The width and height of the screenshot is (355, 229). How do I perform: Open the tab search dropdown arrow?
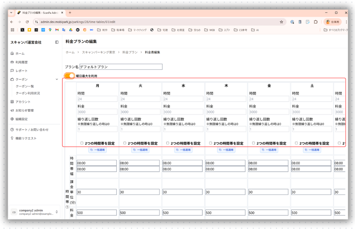tap(12, 13)
